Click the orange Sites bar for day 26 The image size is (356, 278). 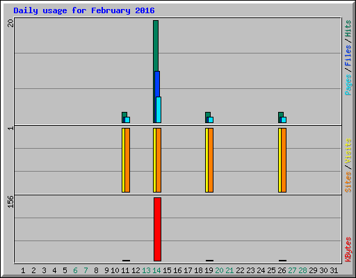tap(284, 160)
